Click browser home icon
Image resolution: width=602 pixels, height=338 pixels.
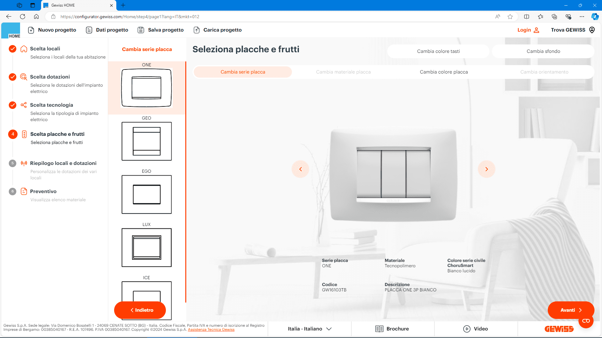(x=36, y=17)
